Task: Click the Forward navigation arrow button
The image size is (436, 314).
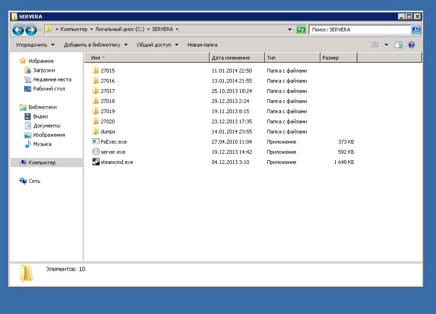Action: [31, 30]
